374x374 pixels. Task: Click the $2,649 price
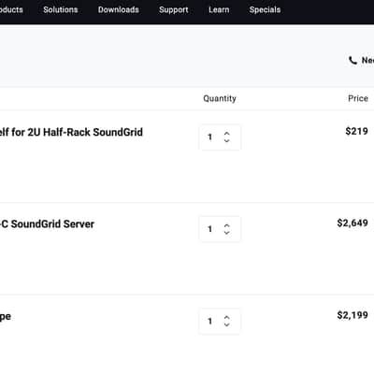click(352, 223)
